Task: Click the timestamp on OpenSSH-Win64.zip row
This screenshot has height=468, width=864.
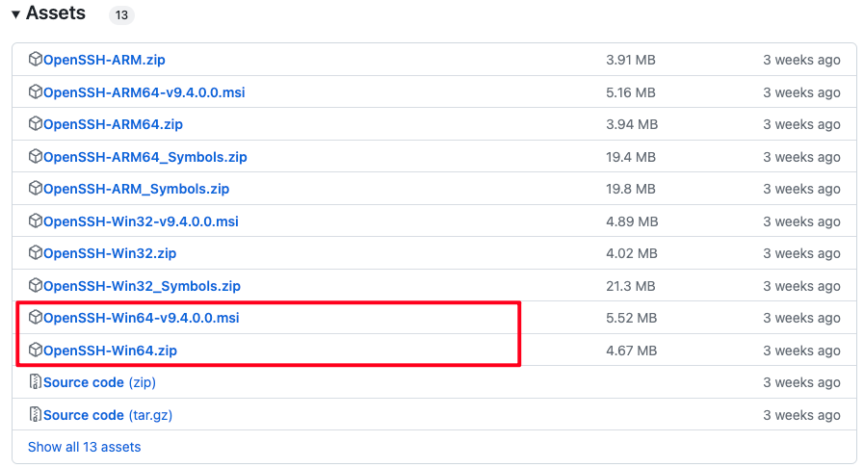Action: [x=801, y=351]
